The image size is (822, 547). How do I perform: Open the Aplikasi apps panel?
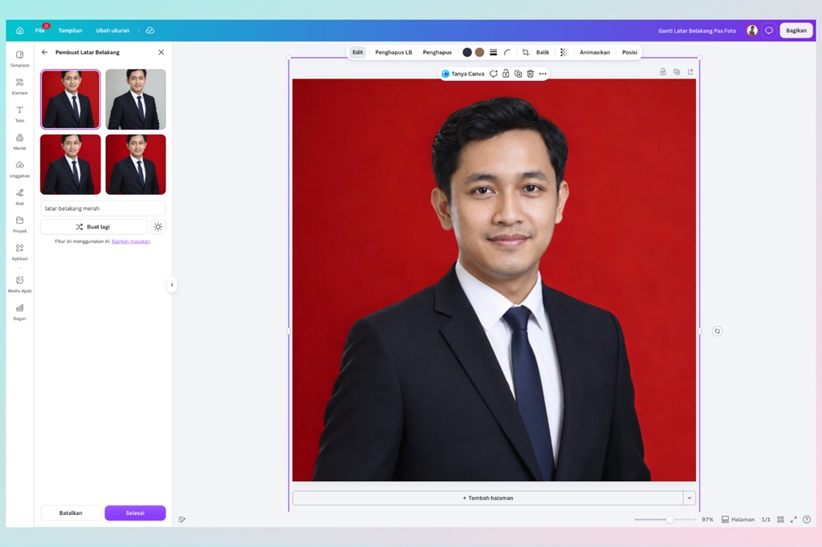(19, 252)
